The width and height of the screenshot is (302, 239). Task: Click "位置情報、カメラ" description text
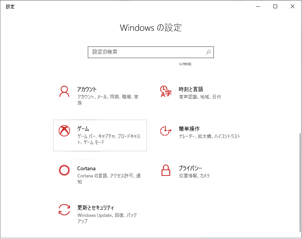(194, 176)
